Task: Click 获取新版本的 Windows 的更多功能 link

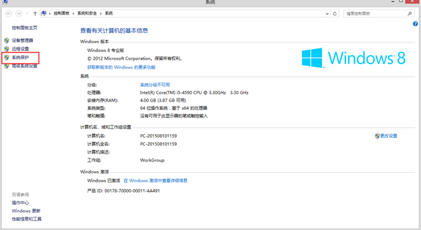Action: pyautogui.click(x=121, y=67)
